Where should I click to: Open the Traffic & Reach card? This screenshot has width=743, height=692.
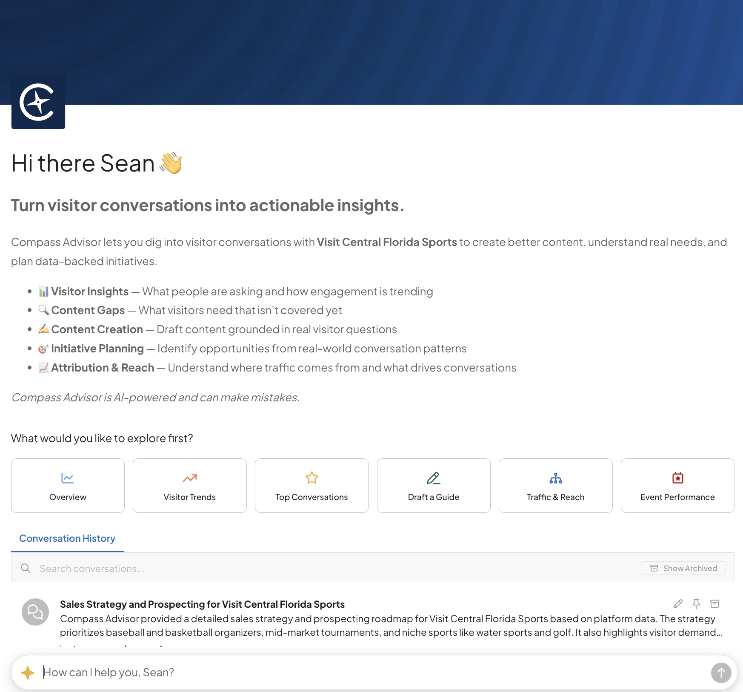tap(556, 486)
